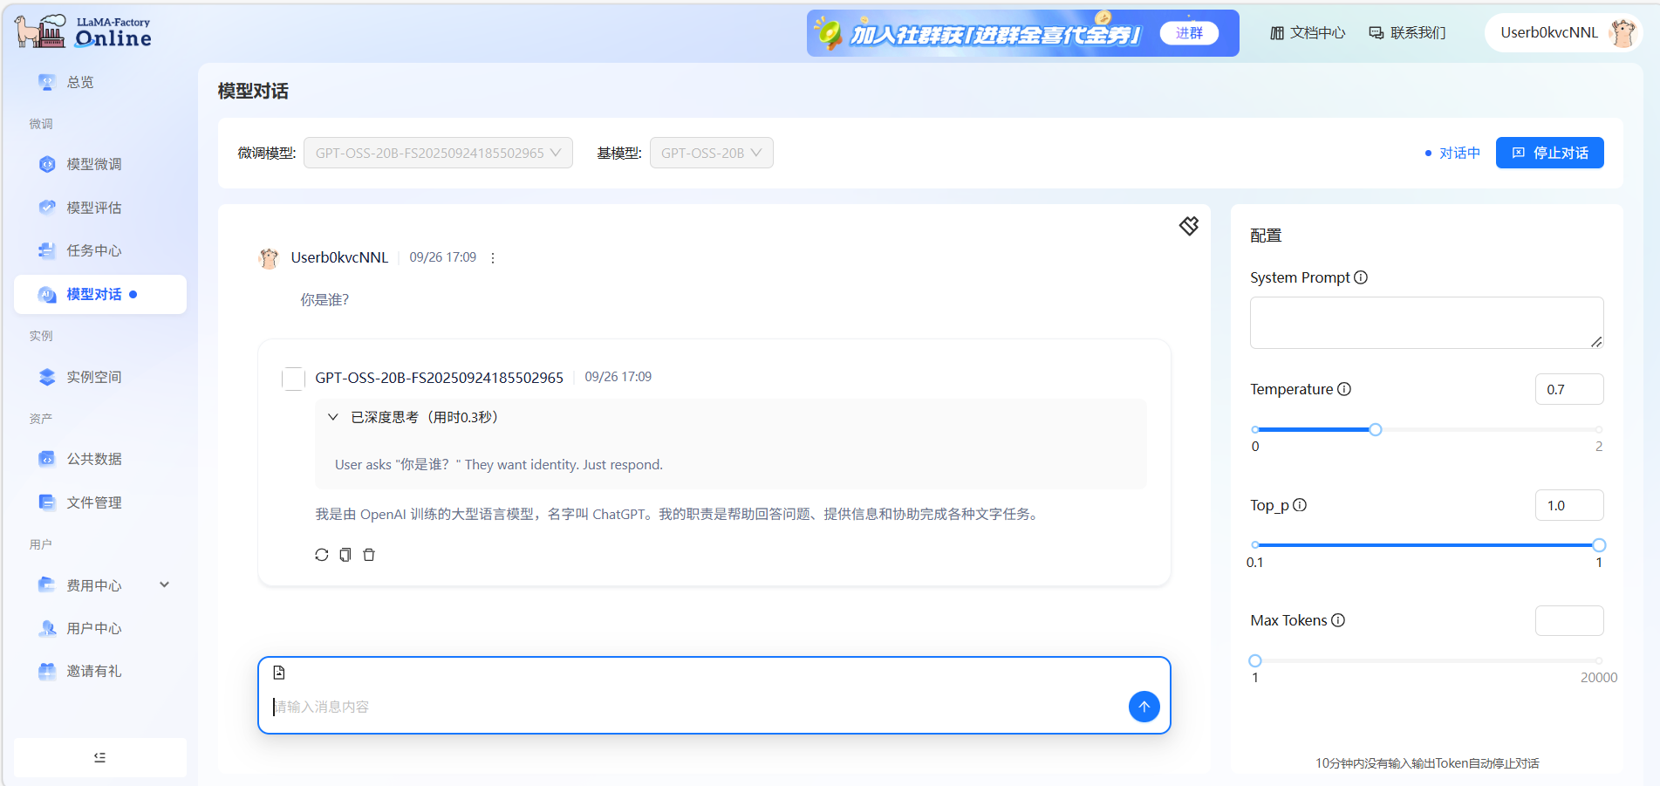Image resolution: width=1660 pixels, height=786 pixels.
Task: Click the clear conversation broom icon
Action: coord(1189,226)
